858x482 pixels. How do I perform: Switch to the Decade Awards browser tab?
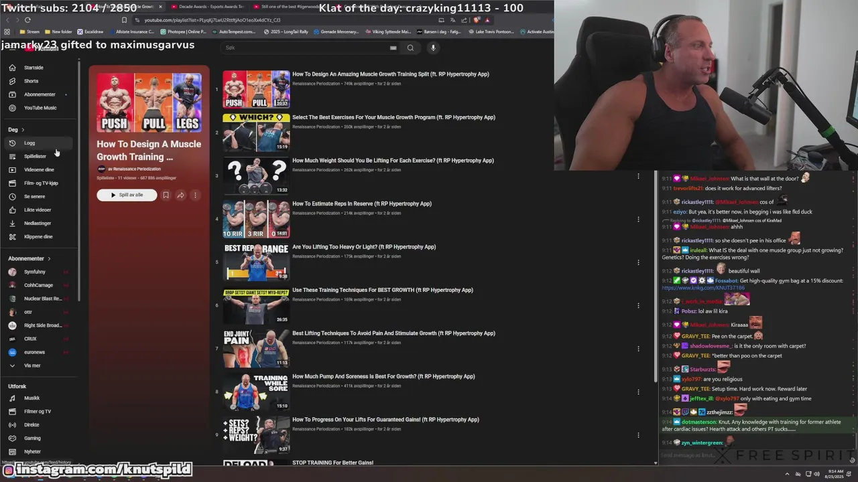pyautogui.click(x=207, y=7)
